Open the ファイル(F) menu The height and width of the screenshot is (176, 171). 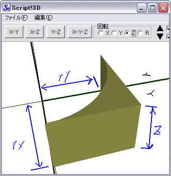(16, 18)
